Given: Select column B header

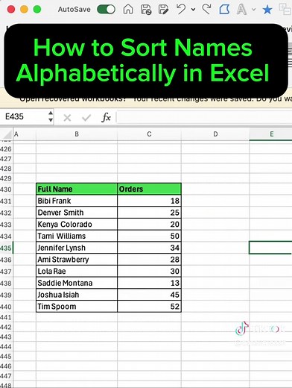Looking at the screenshot, I should coord(77,134).
